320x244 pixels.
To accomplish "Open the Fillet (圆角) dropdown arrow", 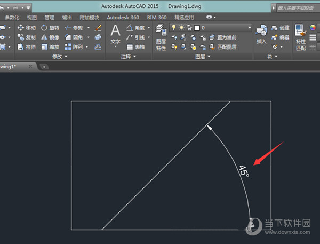I will click(x=89, y=37).
